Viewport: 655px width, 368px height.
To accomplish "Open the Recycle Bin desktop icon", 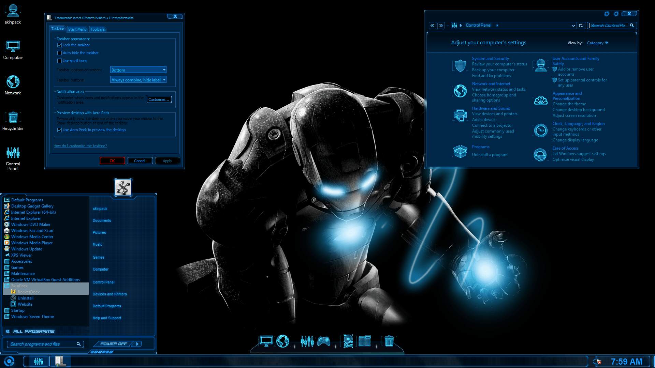I will [x=13, y=121].
